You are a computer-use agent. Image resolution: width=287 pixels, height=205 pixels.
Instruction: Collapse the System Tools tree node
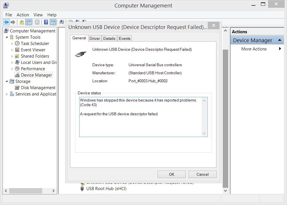[7, 37]
